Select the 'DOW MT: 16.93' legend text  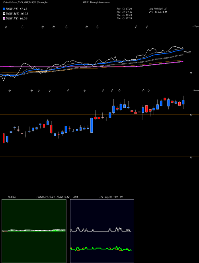pos(17,14)
